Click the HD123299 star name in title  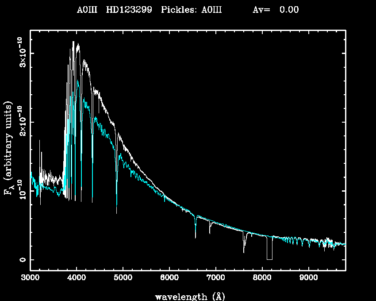tap(128, 10)
